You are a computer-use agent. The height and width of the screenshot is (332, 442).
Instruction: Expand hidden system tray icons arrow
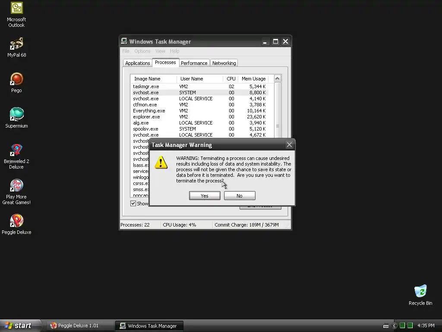tap(395, 326)
